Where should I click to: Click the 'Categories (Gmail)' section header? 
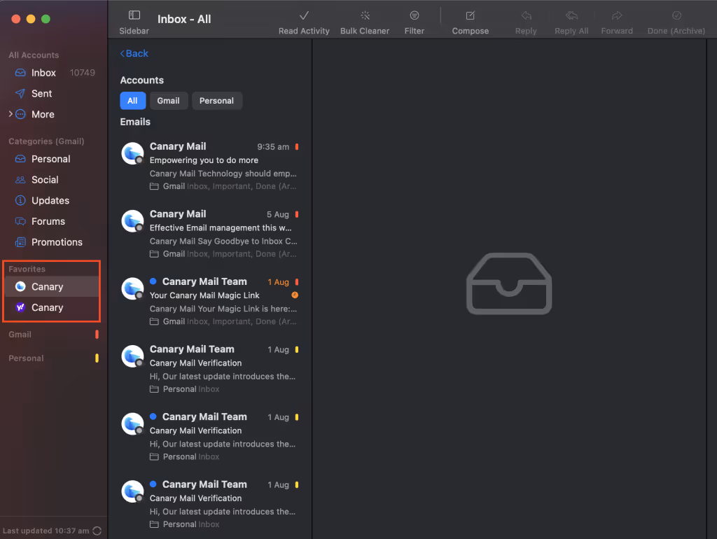pyautogui.click(x=46, y=141)
